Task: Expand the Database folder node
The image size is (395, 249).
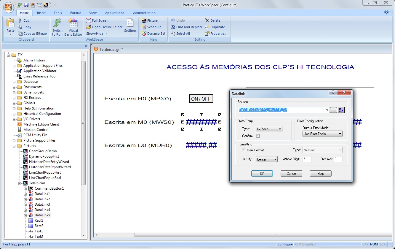Action: coord(14,82)
